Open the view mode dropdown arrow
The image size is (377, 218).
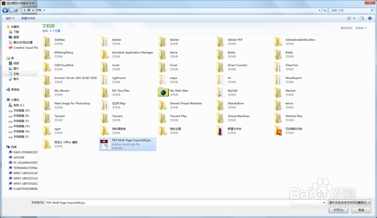point(354,18)
